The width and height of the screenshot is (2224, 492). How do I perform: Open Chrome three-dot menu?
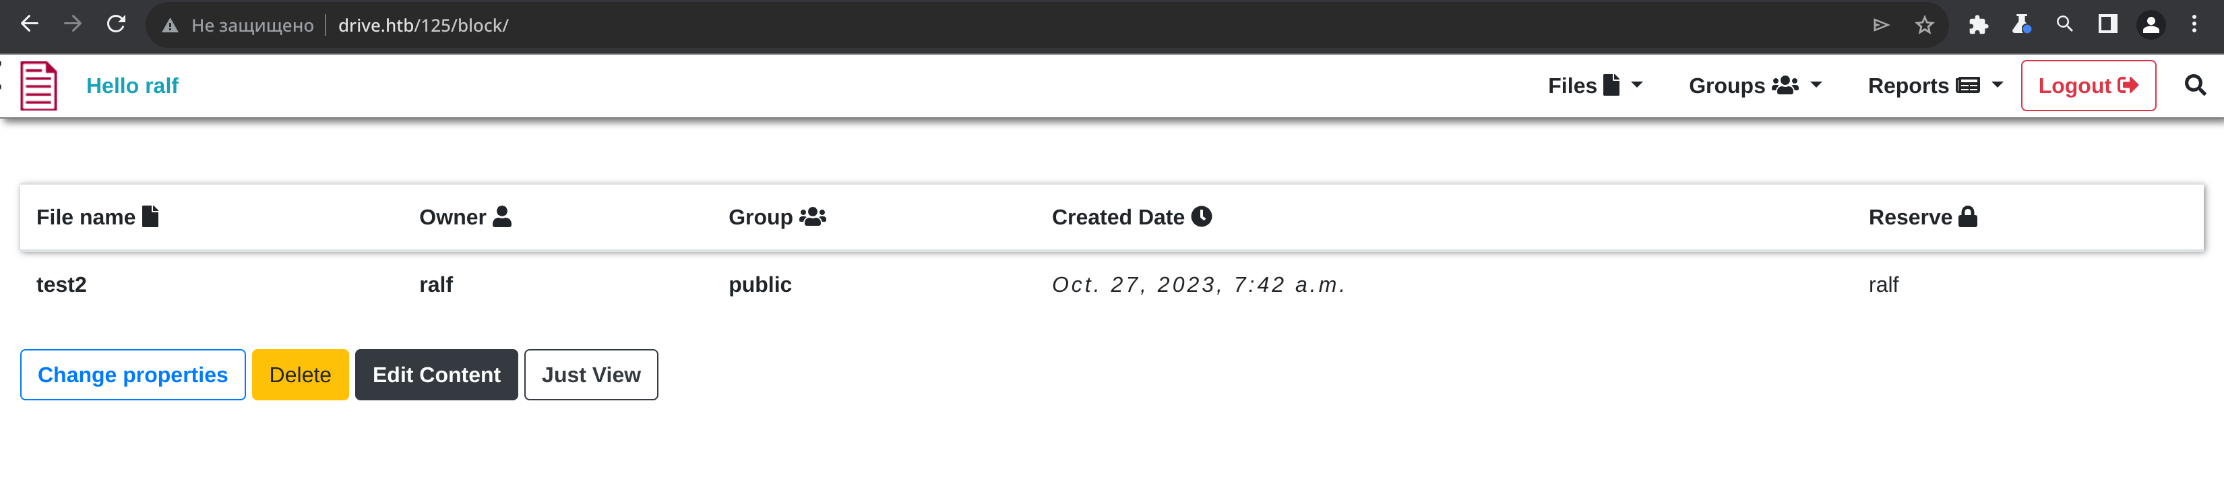[x=2194, y=24]
